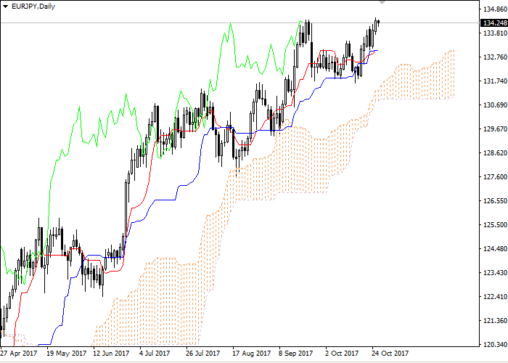Click the 129.670 price axis label
The image size is (508, 363).
[x=495, y=129]
